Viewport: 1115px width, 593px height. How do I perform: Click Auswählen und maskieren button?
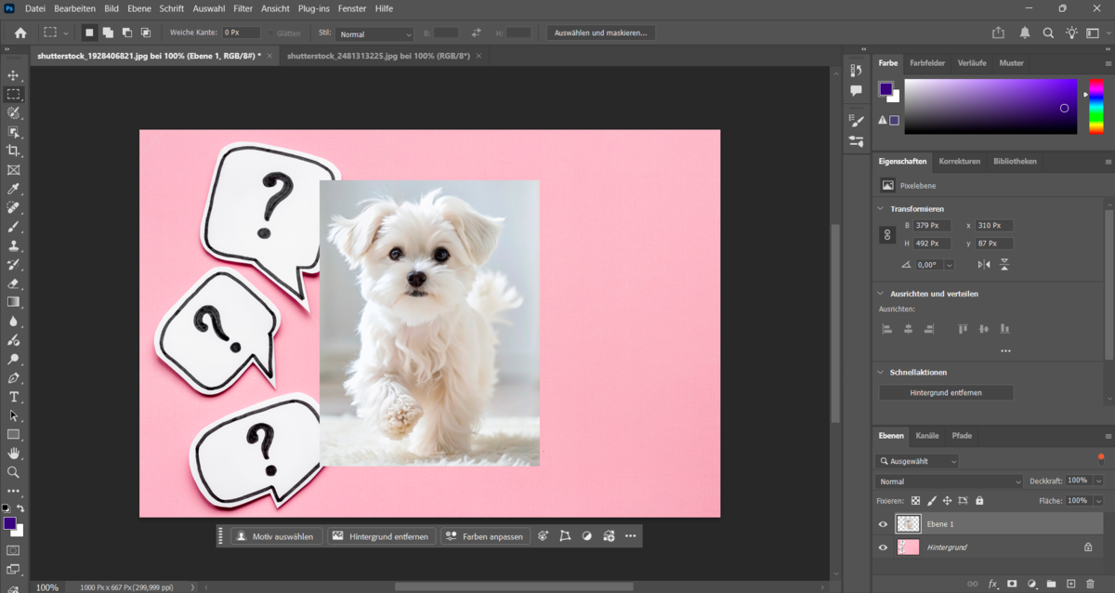[x=600, y=33]
